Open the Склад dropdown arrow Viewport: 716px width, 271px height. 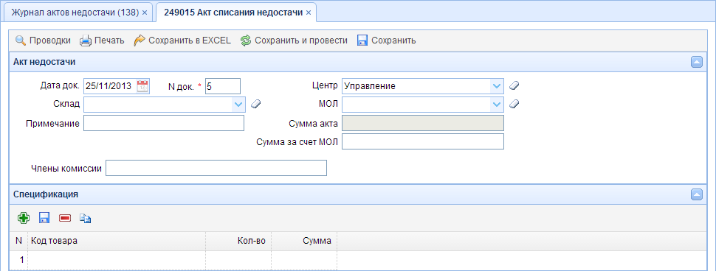click(238, 105)
